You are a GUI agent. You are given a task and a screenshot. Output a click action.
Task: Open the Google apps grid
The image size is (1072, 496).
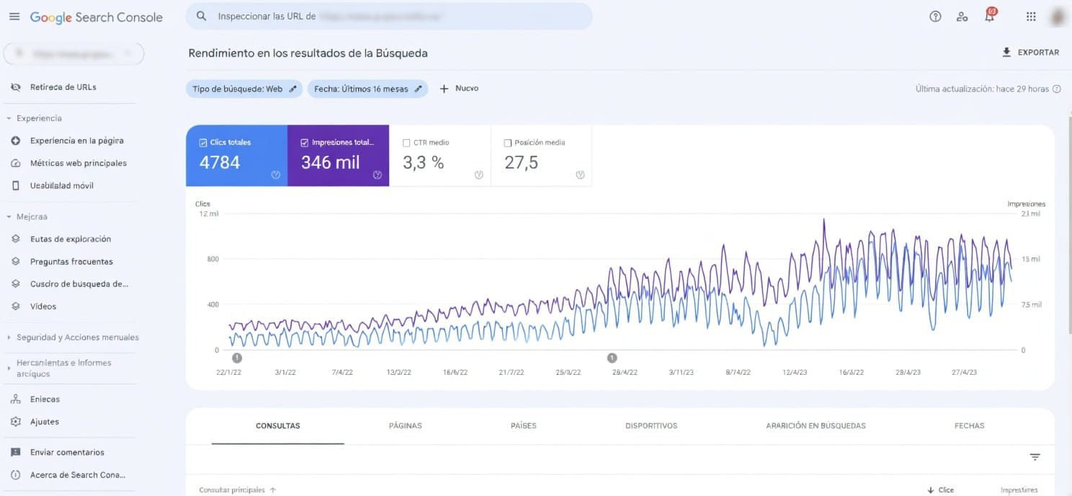click(1030, 16)
